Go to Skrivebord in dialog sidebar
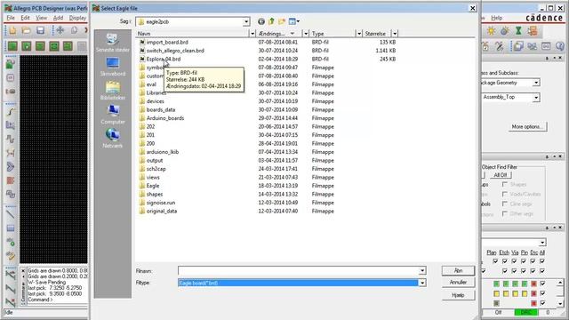 (x=113, y=67)
